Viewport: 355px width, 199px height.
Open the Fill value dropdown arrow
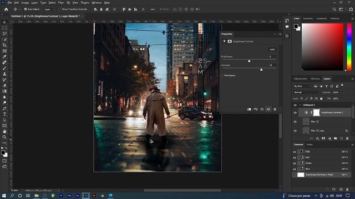tap(341, 98)
